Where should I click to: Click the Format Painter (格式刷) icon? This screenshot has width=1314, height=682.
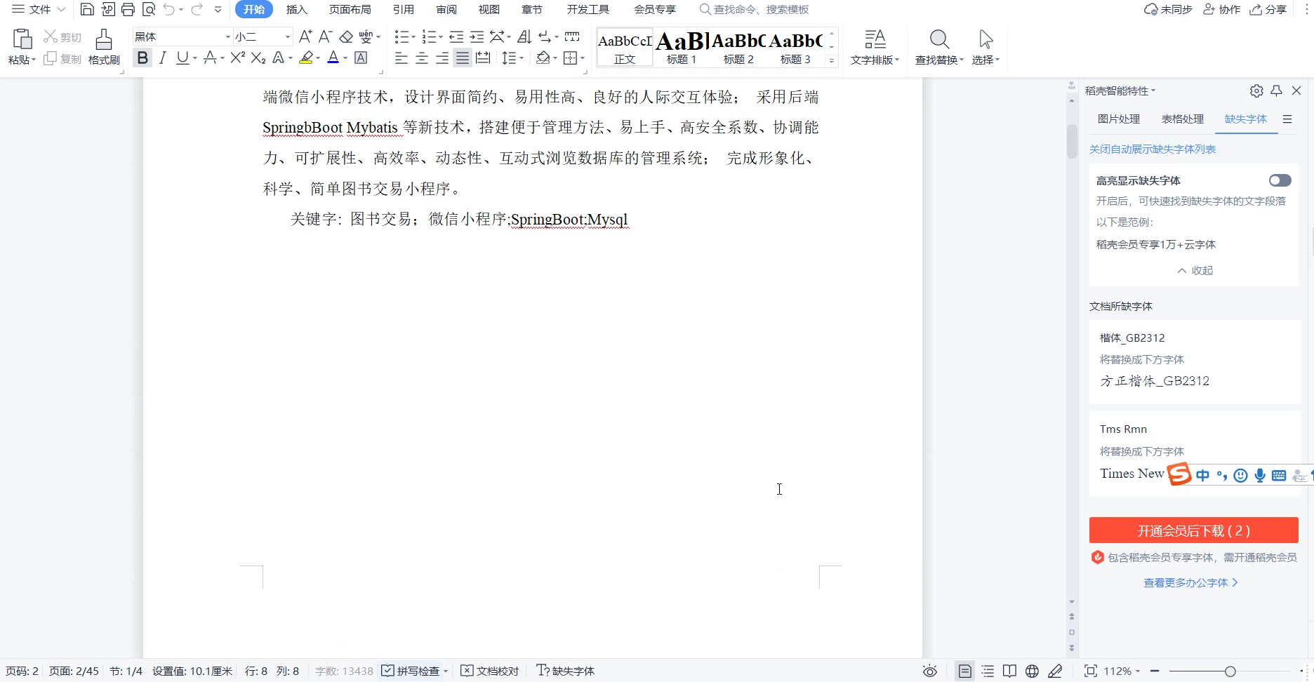click(x=104, y=47)
